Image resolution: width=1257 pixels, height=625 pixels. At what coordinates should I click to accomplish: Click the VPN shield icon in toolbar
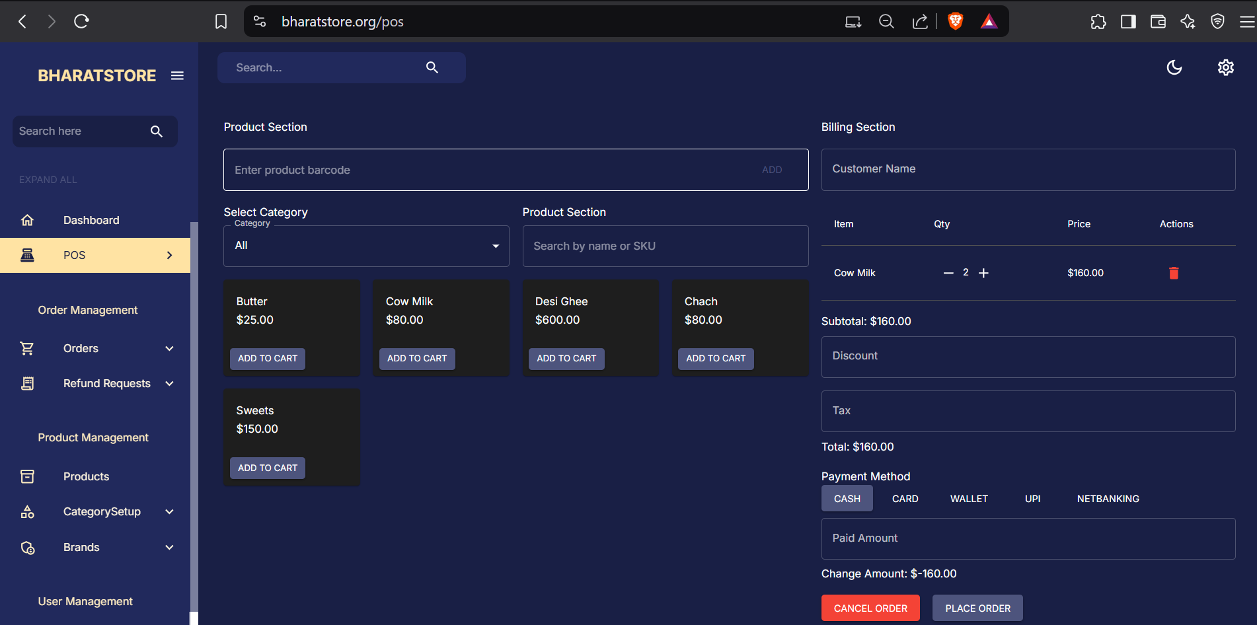[1217, 22]
